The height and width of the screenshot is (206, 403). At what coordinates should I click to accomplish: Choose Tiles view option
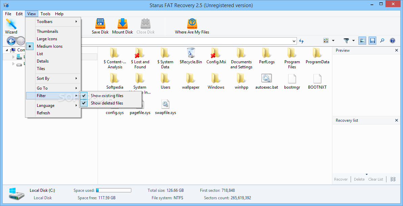pyautogui.click(x=53, y=69)
